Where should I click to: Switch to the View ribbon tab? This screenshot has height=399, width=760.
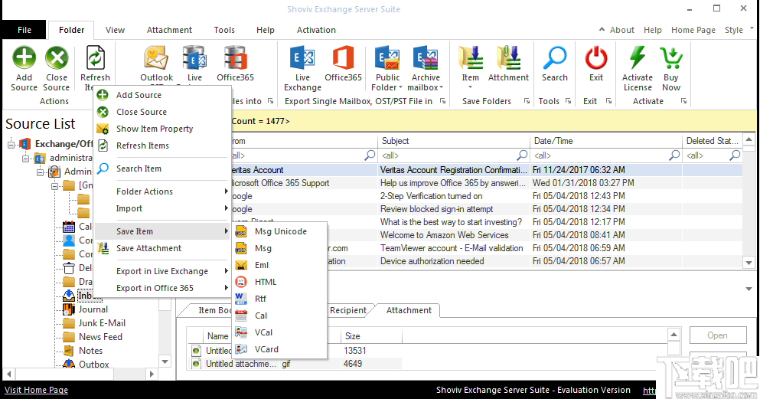(x=115, y=30)
